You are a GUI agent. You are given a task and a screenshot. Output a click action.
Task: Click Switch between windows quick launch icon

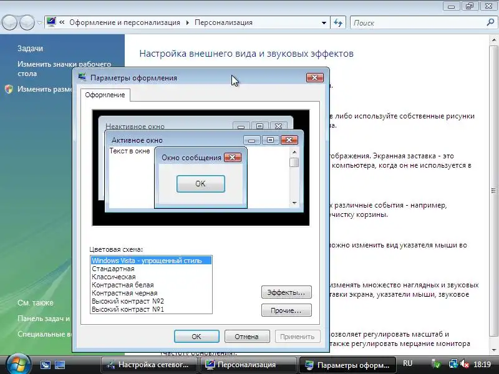45,365
